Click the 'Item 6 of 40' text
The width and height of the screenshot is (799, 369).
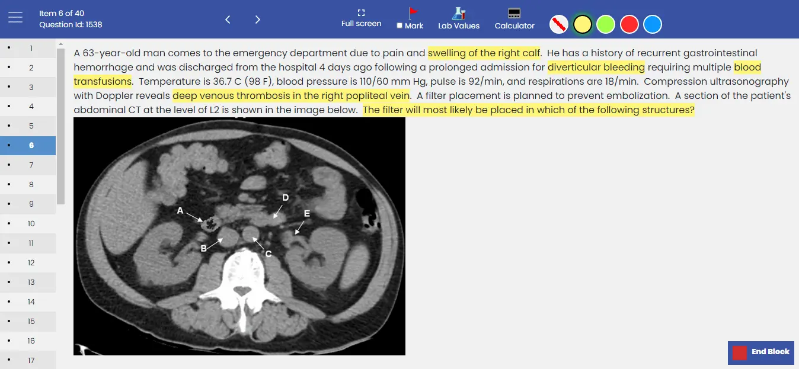[x=62, y=13]
